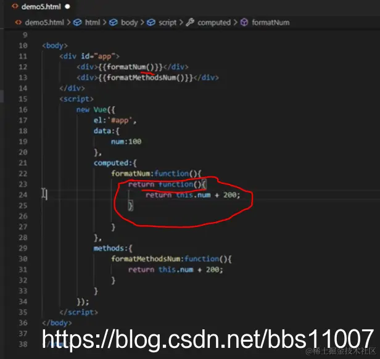
Task: Click line number 23 in the gutter
Action: tap(23, 184)
